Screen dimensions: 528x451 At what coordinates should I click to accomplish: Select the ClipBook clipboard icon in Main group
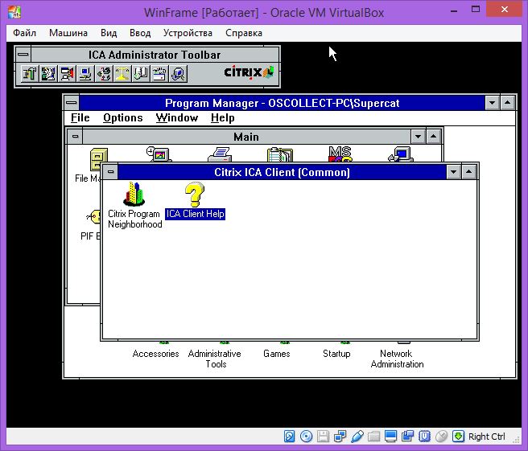click(280, 154)
